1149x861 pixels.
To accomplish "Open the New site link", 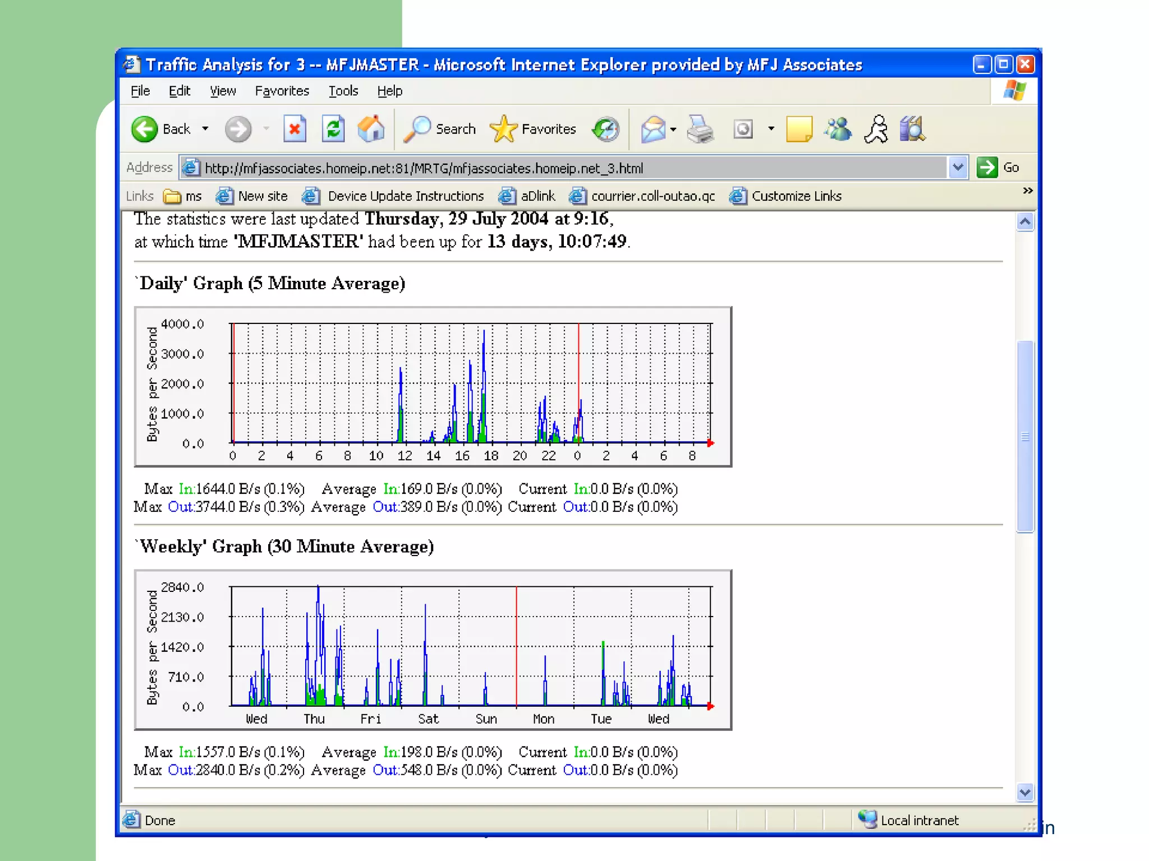I will tap(252, 196).
